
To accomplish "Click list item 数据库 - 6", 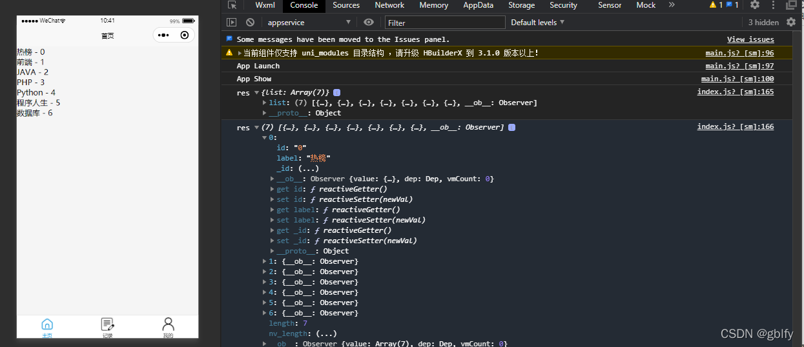I will point(35,113).
